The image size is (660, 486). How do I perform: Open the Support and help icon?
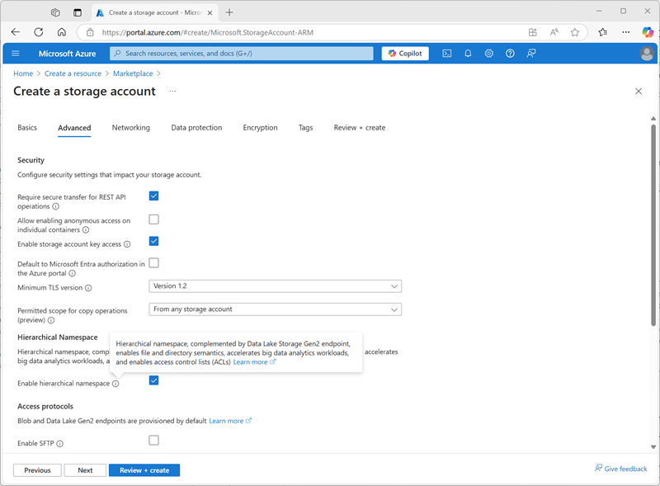tap(510, 54)
